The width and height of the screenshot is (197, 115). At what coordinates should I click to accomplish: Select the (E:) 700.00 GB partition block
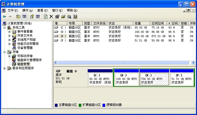pyautogui.click(x=154, y=78)
